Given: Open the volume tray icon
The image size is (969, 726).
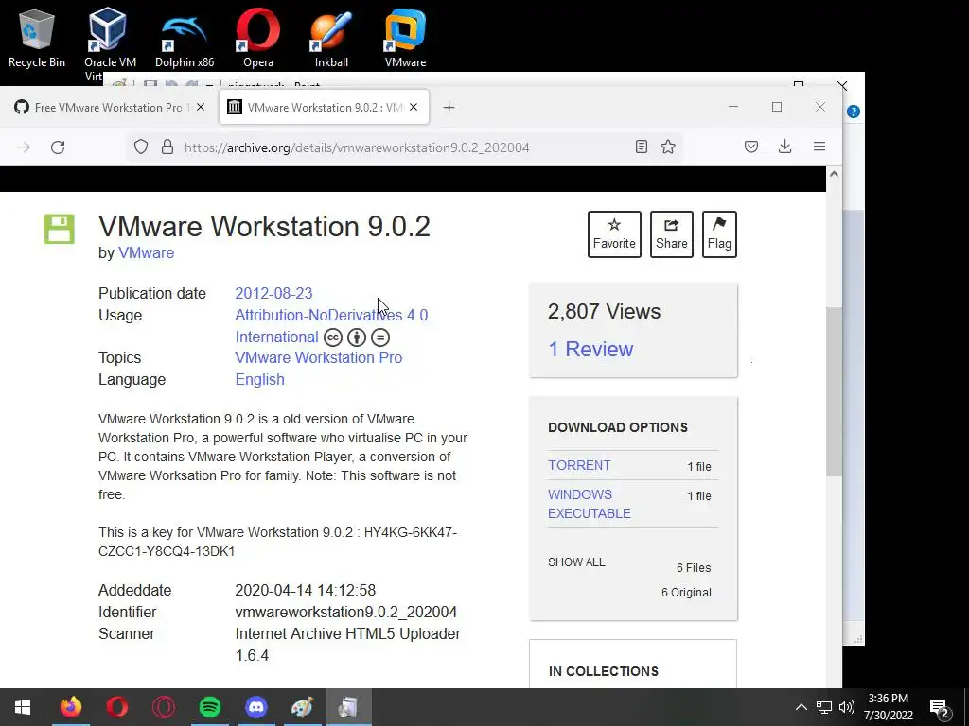Looking at the screenshot, I should coord(847,707).
